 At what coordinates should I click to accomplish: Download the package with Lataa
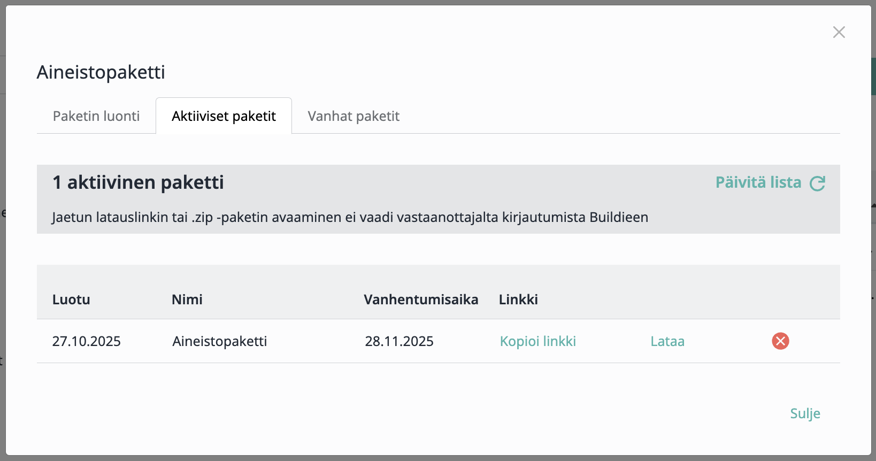[x=667, y=341]
